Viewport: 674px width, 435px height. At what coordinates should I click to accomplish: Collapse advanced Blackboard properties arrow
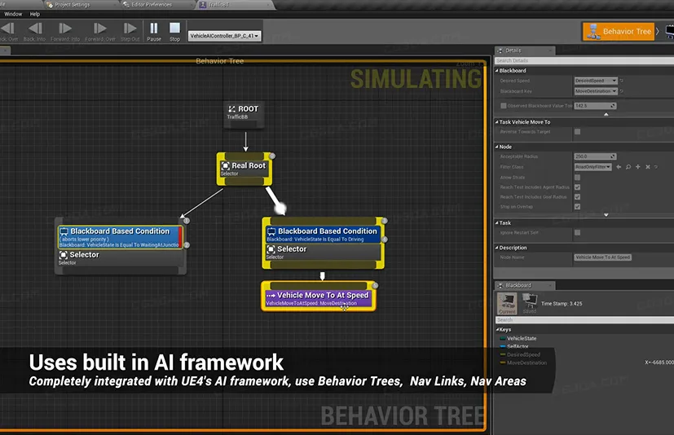click(x=606, y=114)
